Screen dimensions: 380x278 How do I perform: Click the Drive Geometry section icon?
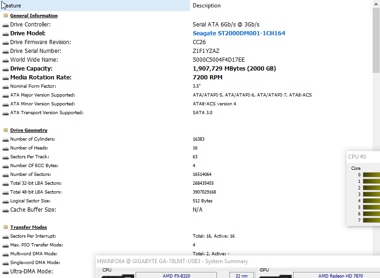(5, 130)
